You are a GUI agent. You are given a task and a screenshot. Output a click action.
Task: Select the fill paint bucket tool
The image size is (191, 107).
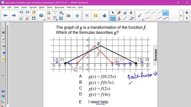pyautogui.click(x=131, y=12)
